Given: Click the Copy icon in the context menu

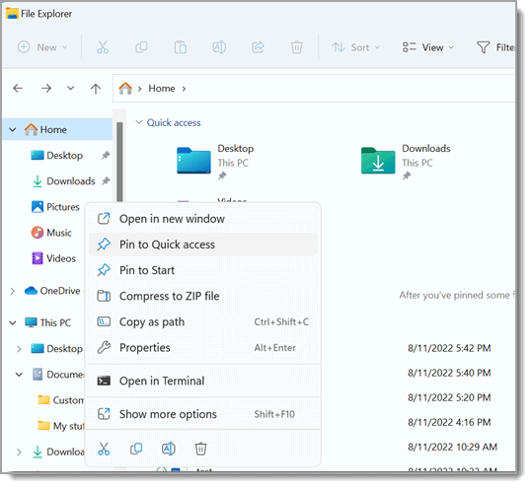Looking at the screenshot, I should coord(136,449).
